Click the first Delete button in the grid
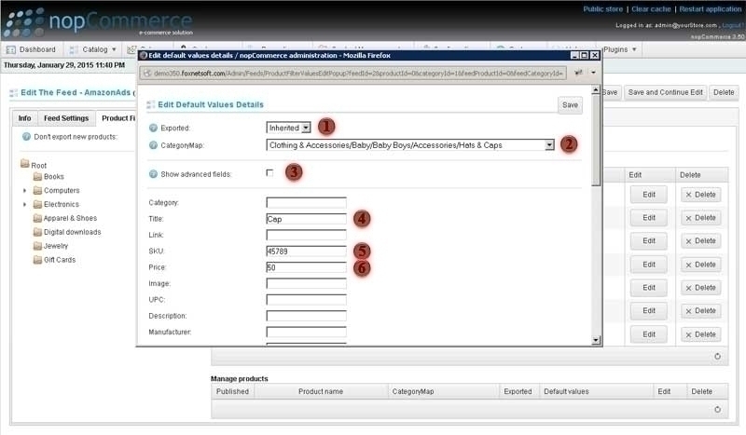 coord(701,195)
